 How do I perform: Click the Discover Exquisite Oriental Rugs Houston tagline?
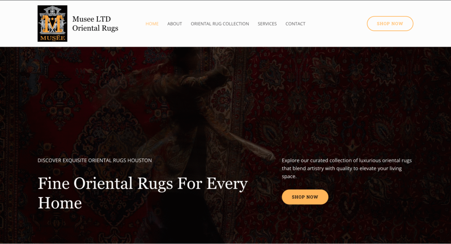(95, 160)
